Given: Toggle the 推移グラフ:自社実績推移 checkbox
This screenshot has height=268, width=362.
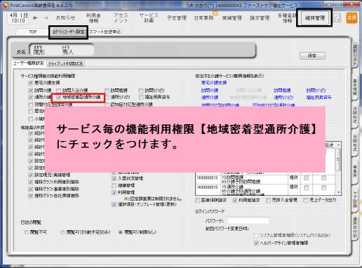Looking at the screenshot, I should click(30, 196).
